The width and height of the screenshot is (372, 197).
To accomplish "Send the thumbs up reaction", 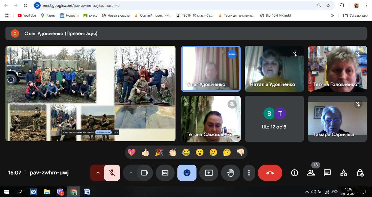I will pyautogui.click(x=145, y=152).
